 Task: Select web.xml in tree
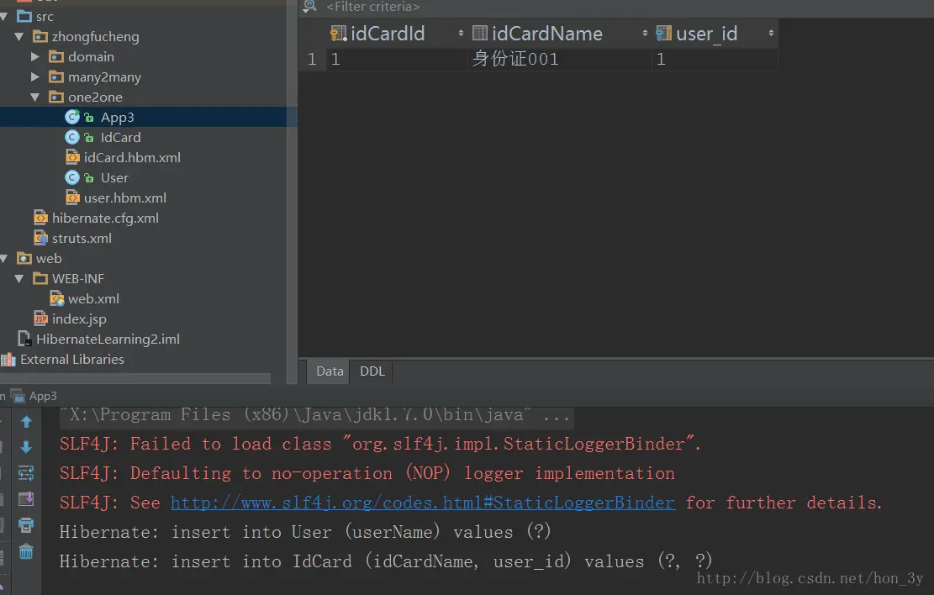93,298
